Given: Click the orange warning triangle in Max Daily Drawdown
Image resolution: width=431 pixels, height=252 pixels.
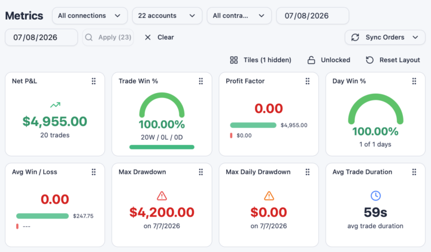Looking at the screenshot, I should point(269,196).
